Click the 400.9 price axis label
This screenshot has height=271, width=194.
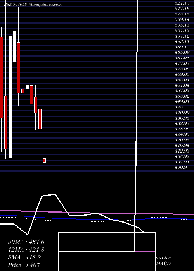(x=181, y=168)
